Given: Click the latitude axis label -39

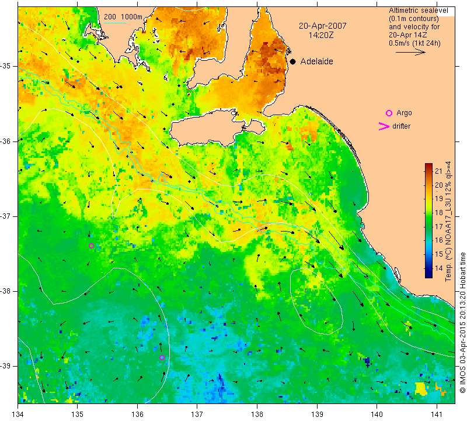Looking at the screenshot, I should (6, 366).
